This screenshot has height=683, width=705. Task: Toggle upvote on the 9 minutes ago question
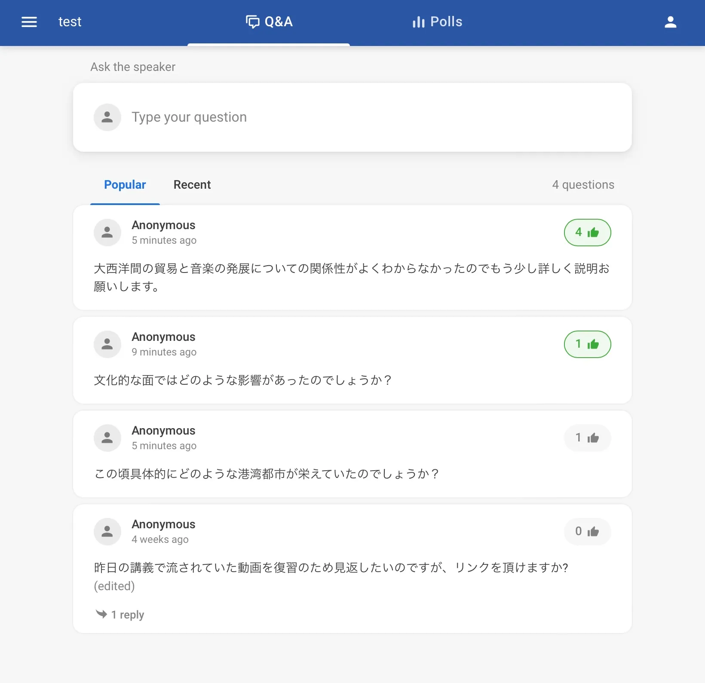pyautogui.click(x=587, y=344)
